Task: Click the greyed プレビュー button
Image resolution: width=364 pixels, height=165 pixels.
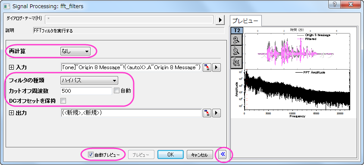Action: pyautogui.click(x=141, y=155)
